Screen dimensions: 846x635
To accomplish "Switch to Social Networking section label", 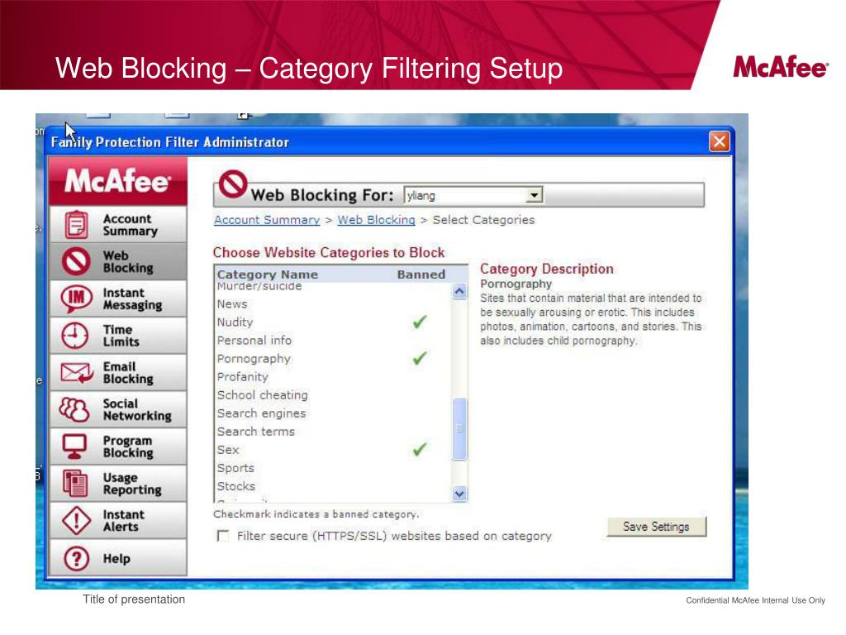I will (137, 409).
